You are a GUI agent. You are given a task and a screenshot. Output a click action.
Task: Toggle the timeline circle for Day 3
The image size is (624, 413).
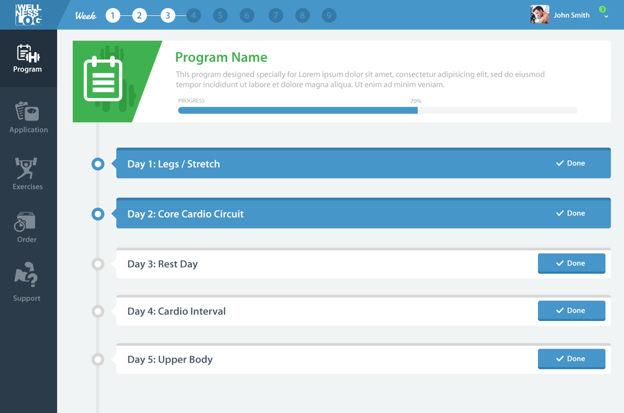click(x=98, y=264)
